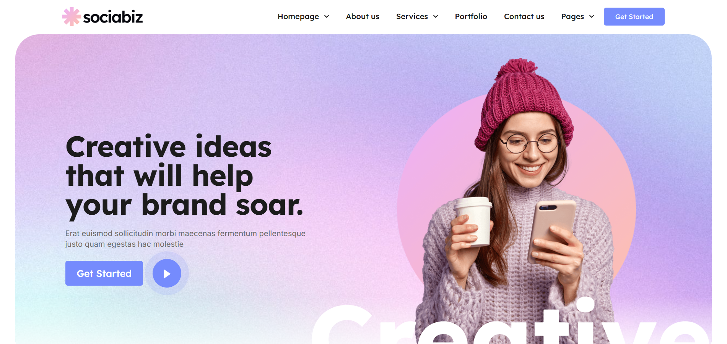
Task: Expand the chevron next to Homepage
Action: pyautogui.click(x=327, y=16)
